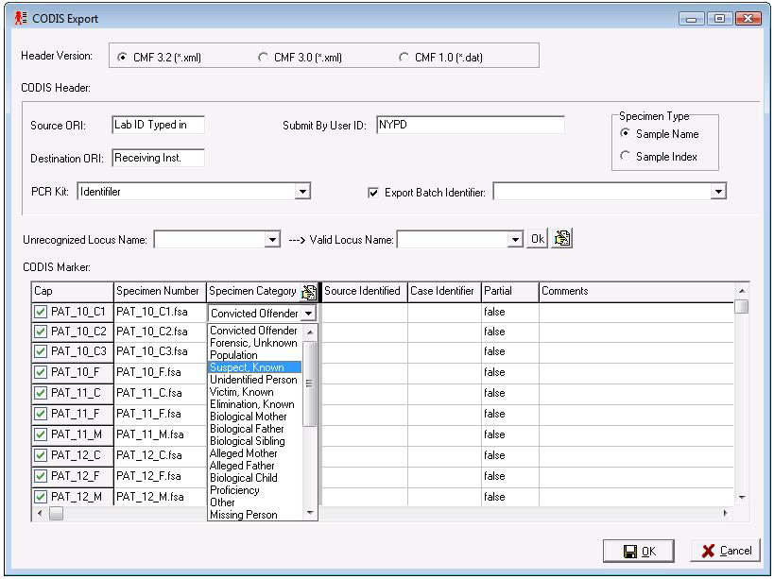774x579 pixels.
Task: Click the category list scroll up arrow
Action: point(310,332)
